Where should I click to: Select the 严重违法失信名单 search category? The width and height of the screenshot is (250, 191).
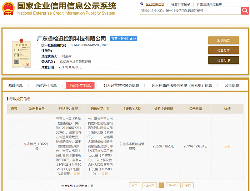coord(209,4)
